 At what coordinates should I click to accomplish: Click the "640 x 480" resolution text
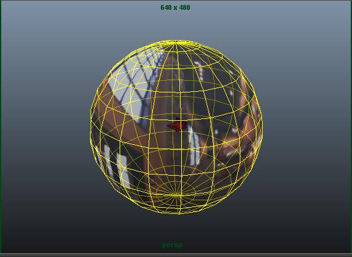[x=175, y=7]
